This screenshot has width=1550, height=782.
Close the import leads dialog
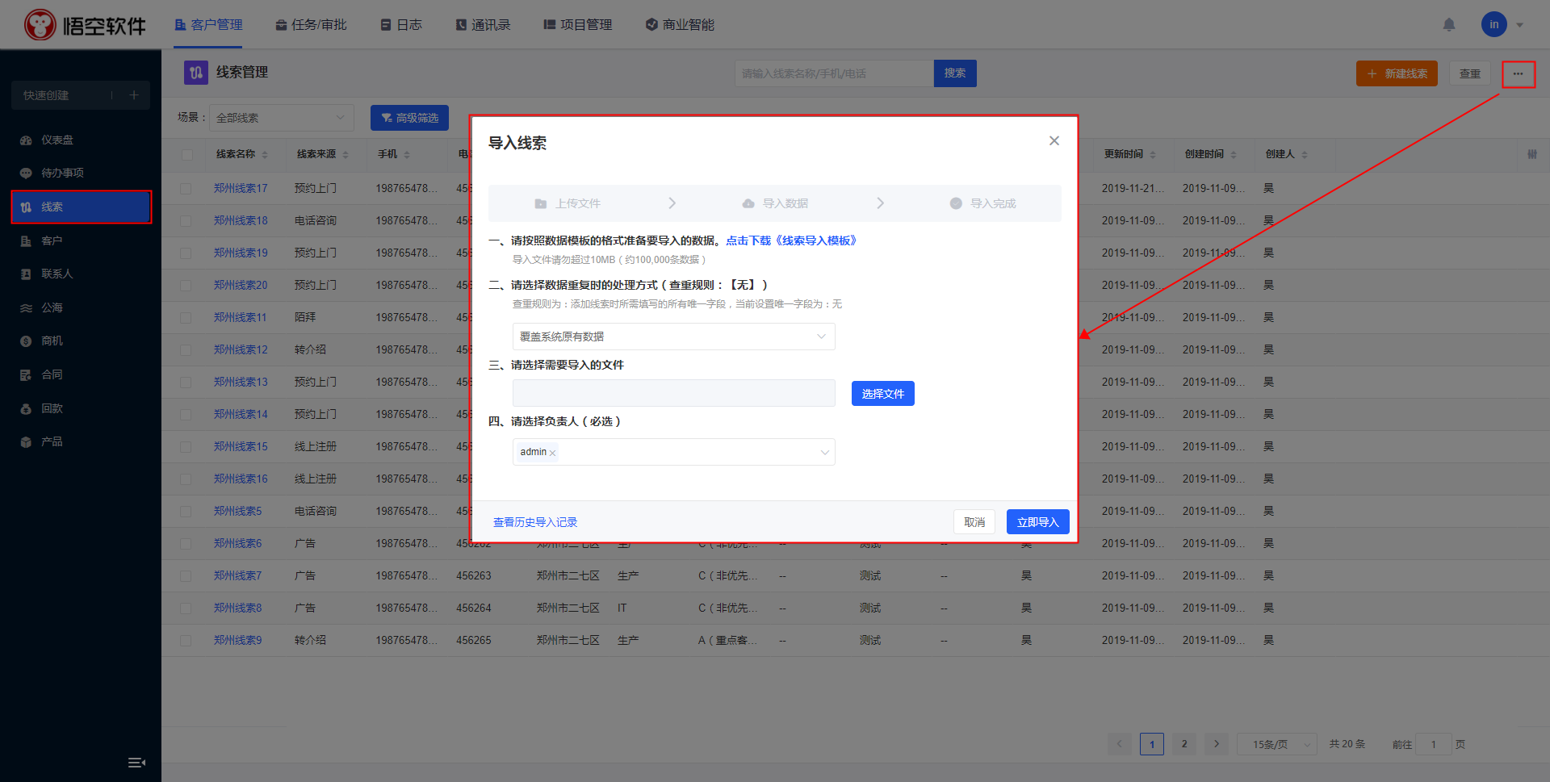(x=1054, y=141)
